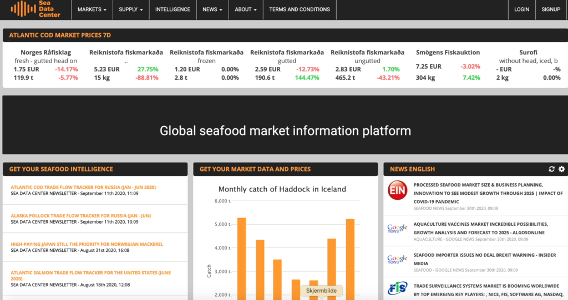Click the FIS news source icon
The image size is (568, 300).
coord(397,288)
